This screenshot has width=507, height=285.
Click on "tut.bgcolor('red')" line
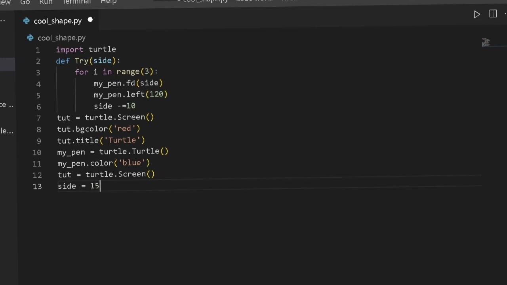click(99, 129)
